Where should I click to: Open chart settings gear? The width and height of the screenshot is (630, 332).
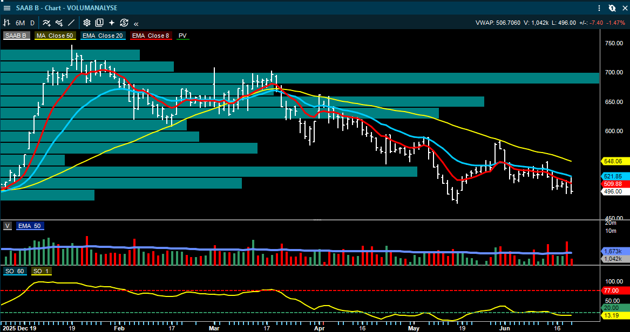click(87, 23)
